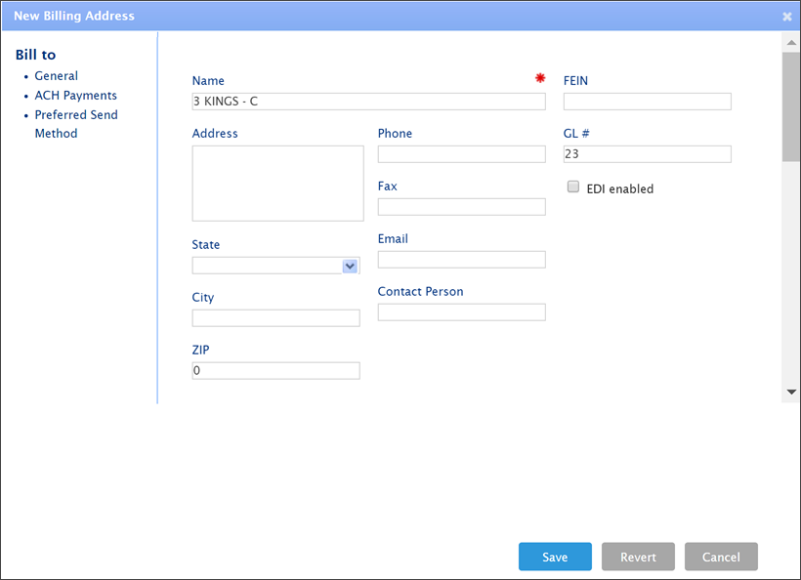
Task: Focus the Name text field
Action: [x=368, y=102]
